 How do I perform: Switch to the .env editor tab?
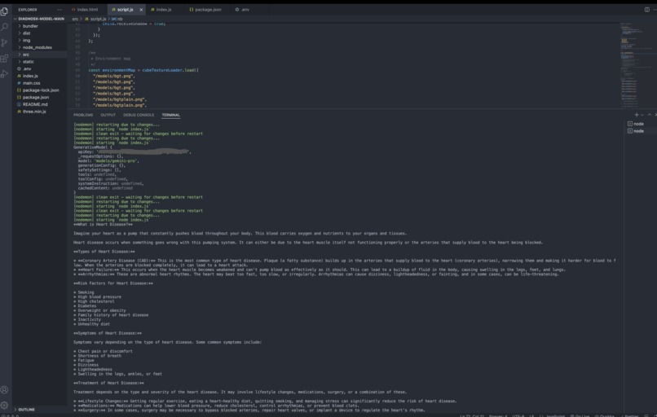243,9
